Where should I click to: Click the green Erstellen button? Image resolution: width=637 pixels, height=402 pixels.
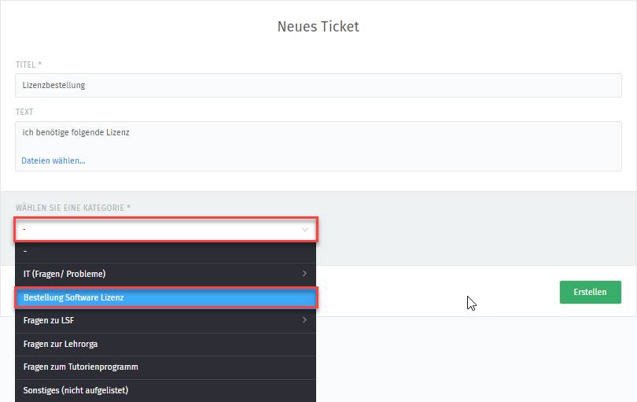591,292
